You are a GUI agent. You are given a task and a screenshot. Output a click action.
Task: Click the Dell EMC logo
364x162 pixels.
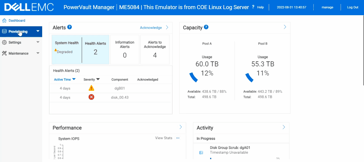tap(29, 7)
